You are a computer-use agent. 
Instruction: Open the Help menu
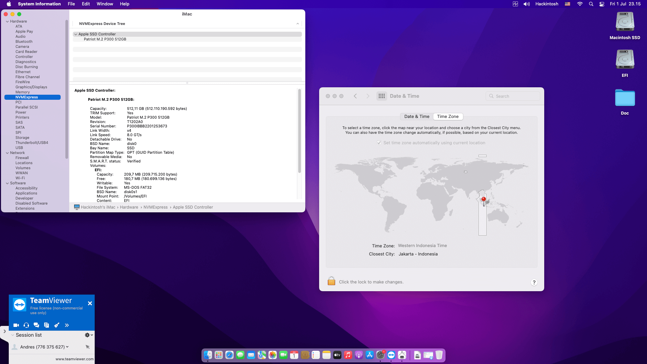[125, 4]
